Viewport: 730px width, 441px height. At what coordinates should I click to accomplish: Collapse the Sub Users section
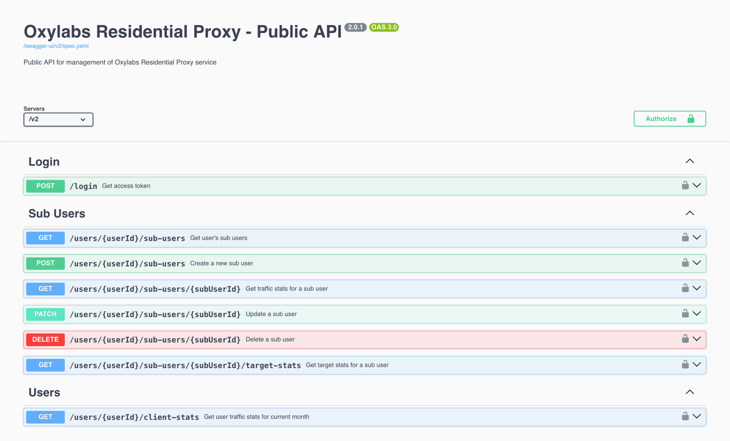click(x=690, y=213)
